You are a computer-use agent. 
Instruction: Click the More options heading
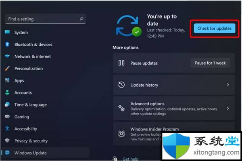pos(125,47)
